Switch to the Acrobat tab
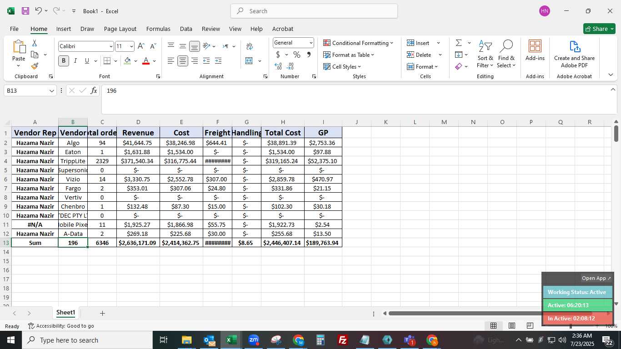 [282, 29]
